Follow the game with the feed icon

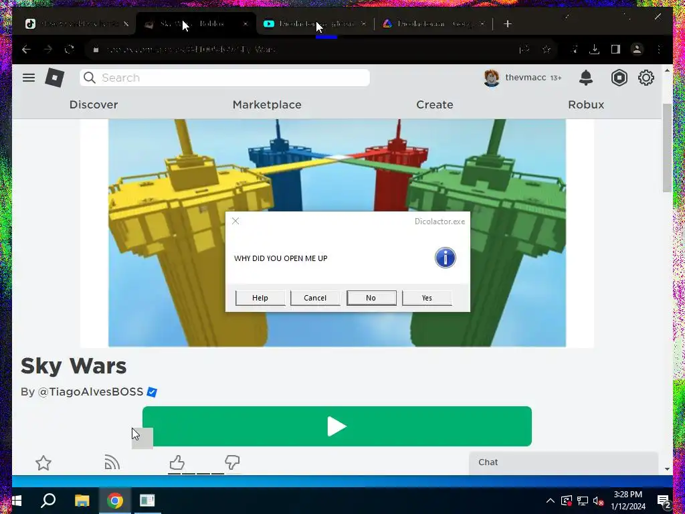[x=112, y=462]
